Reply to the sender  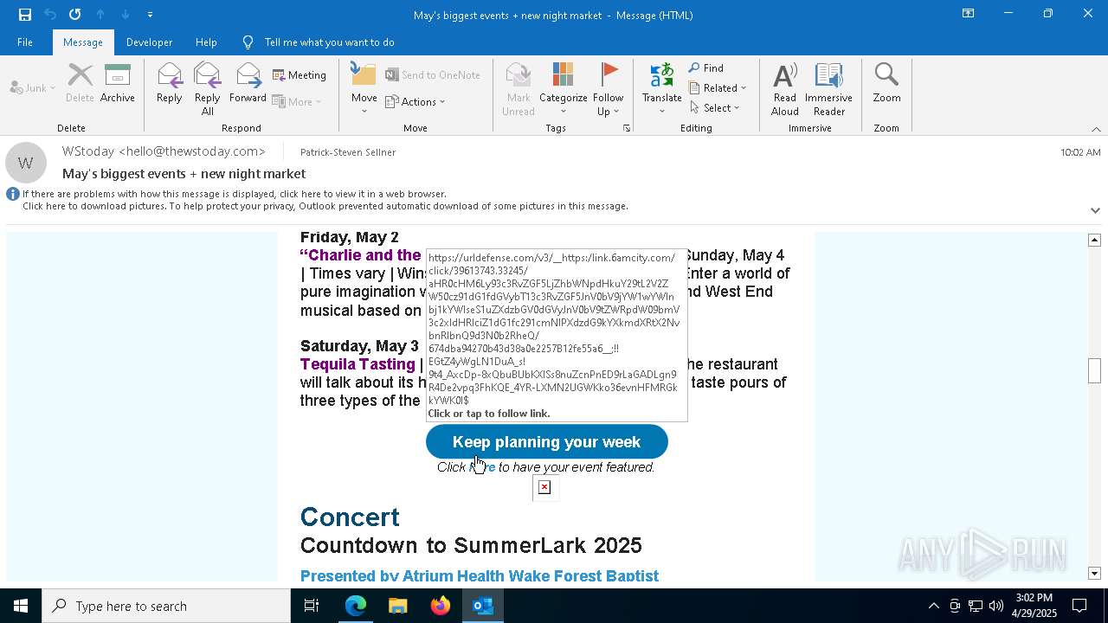point(170,84)
